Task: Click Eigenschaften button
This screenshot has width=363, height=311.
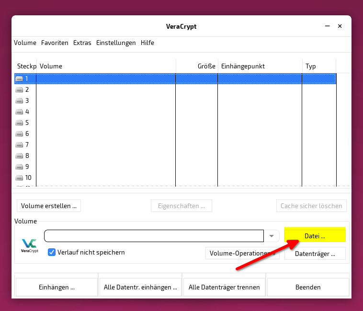Action: 181,206
